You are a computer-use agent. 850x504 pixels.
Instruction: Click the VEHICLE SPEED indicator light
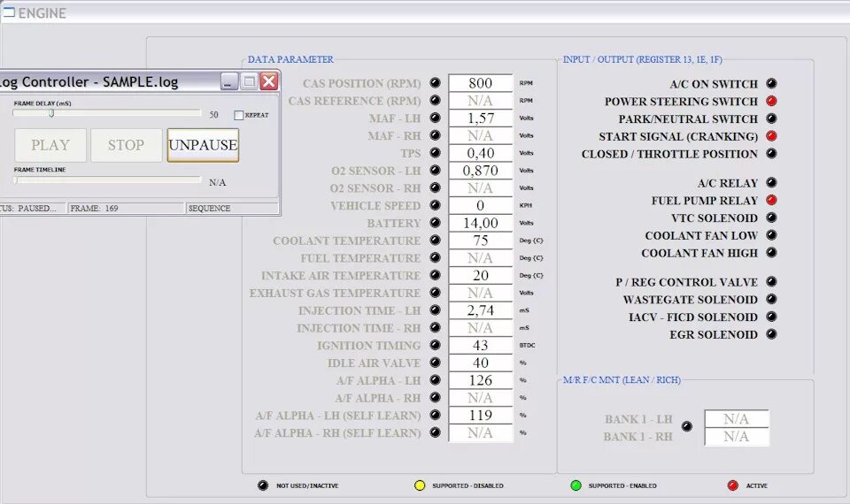pos(436,205)
